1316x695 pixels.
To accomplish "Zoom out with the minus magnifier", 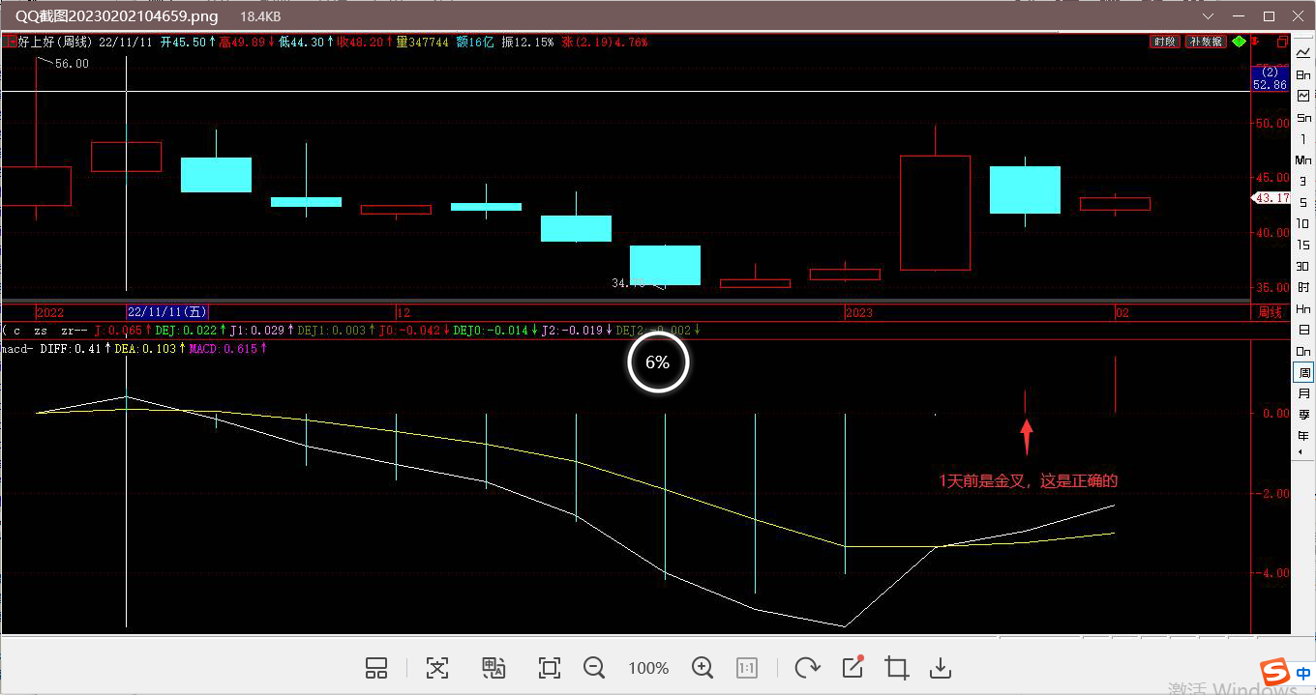I will [594, 668].
